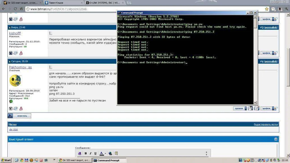Open the browser home page
Viewport: 290px width, 163px height.
pos(21,9)
